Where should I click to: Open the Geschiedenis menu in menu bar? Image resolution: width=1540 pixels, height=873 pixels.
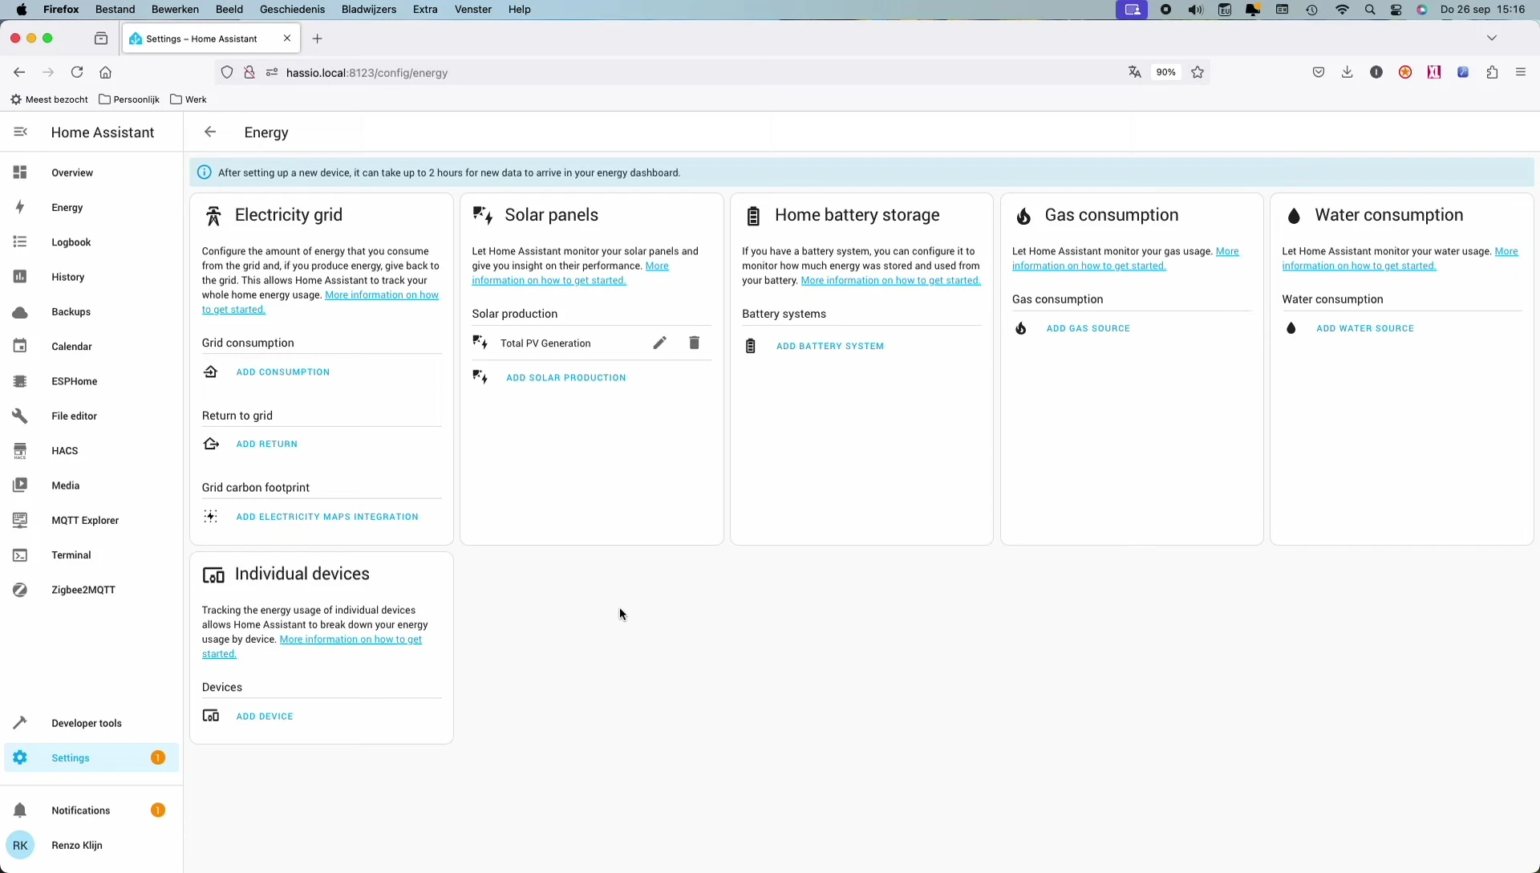[292, 10]
